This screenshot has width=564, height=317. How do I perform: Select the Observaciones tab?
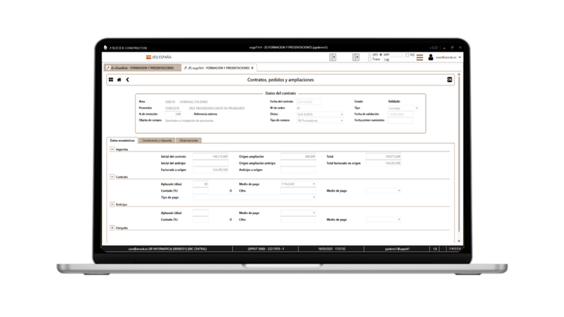click(189, 140)
